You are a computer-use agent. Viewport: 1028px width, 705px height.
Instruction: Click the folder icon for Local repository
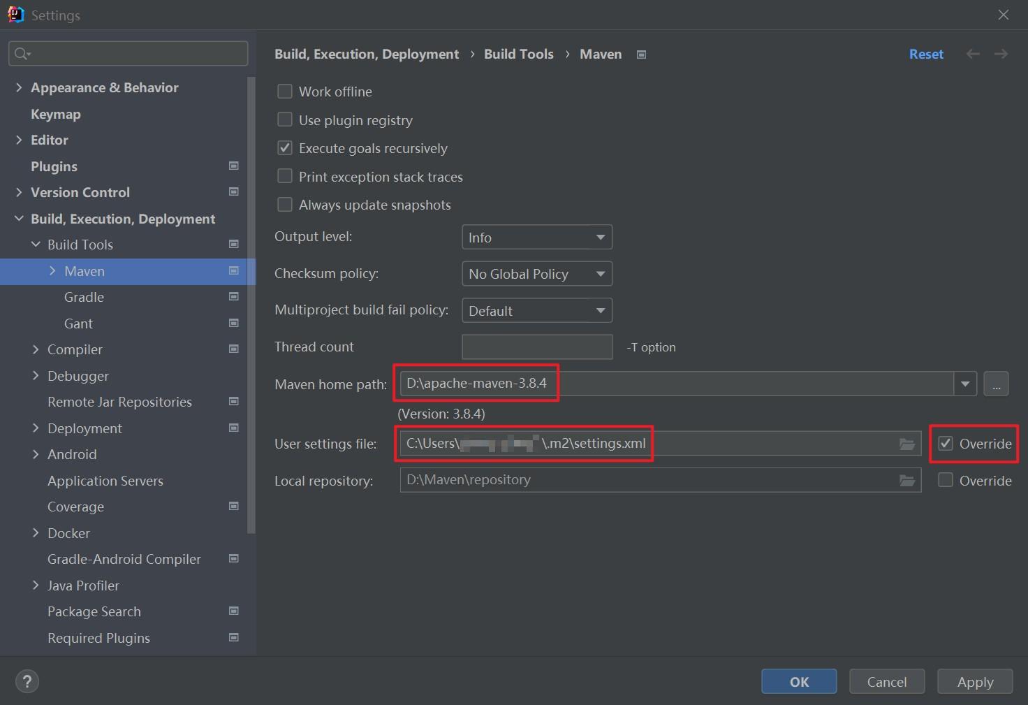point(906,481)
